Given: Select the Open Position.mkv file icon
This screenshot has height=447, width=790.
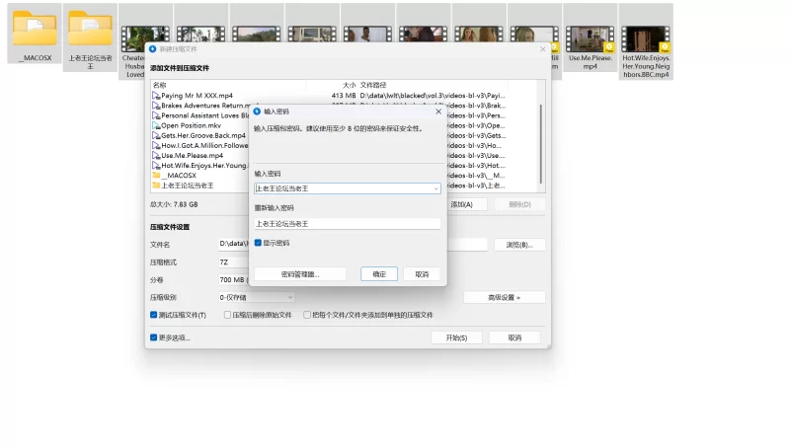Looking at the screenshot, I should click(x=156, y=126).
